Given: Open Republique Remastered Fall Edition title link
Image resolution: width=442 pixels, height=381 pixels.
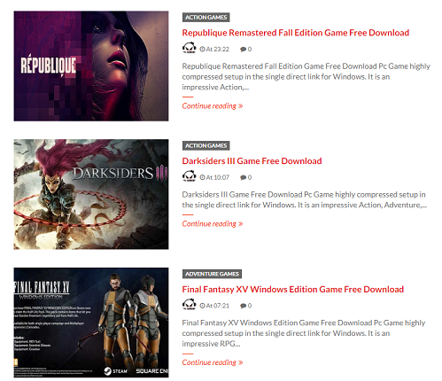Looking at the screenshot, I should 296,33.
